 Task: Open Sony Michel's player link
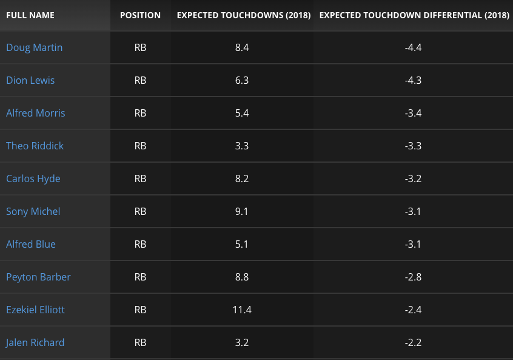33,211
